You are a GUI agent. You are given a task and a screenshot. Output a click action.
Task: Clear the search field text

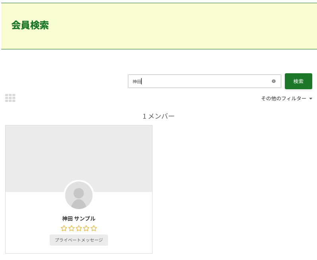coord(273,81)
